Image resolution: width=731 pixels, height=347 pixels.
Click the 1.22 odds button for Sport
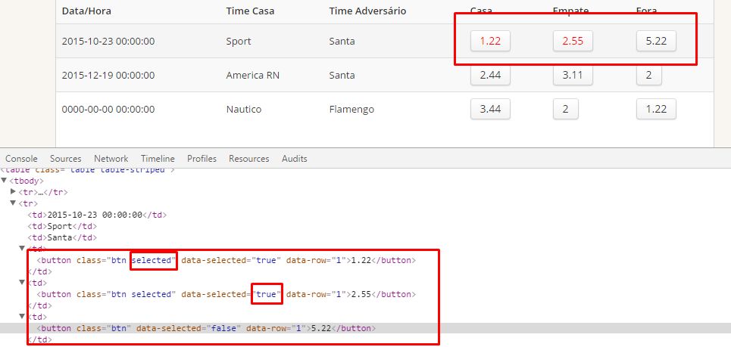coord(490,41)
